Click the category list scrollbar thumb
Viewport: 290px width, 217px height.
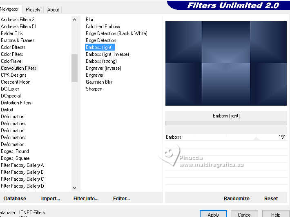pos(74,68)
